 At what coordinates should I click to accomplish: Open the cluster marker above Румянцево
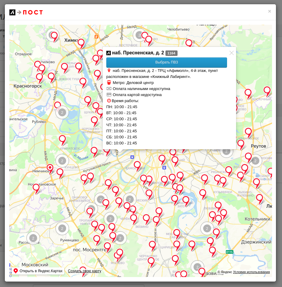[x=62, y=228]
